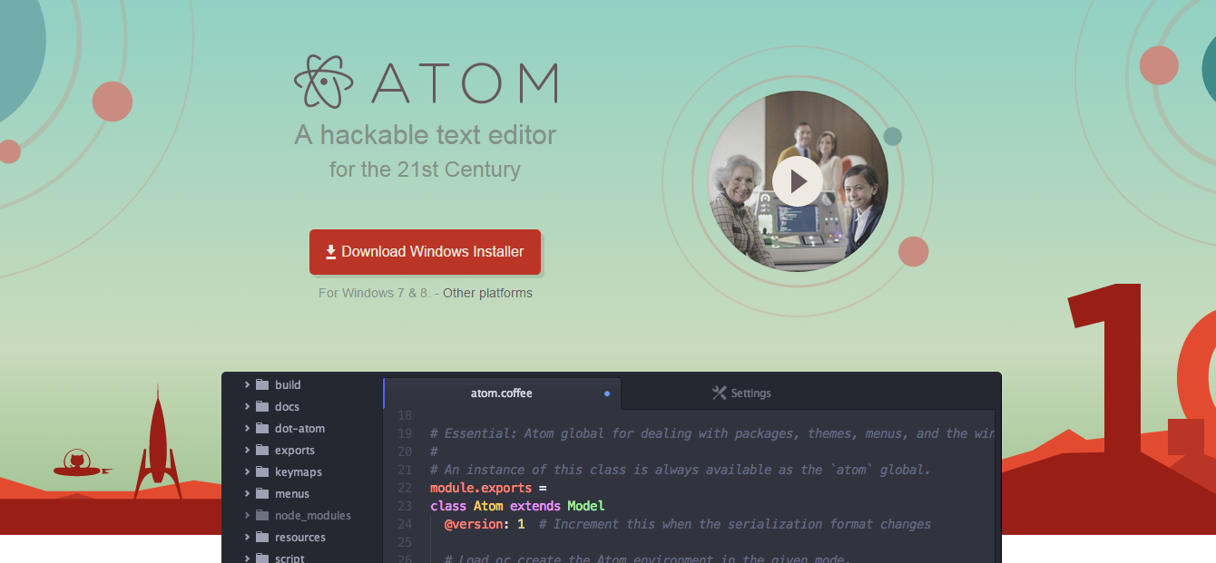
Task: Click line number 19 in the gutter
Action: [x=405, y=433]
